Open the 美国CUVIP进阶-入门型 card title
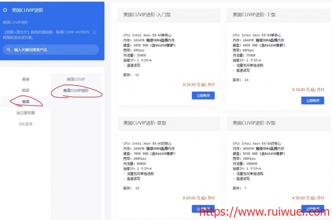This screenshot has height=220, width=332. [x=147, y=15]
